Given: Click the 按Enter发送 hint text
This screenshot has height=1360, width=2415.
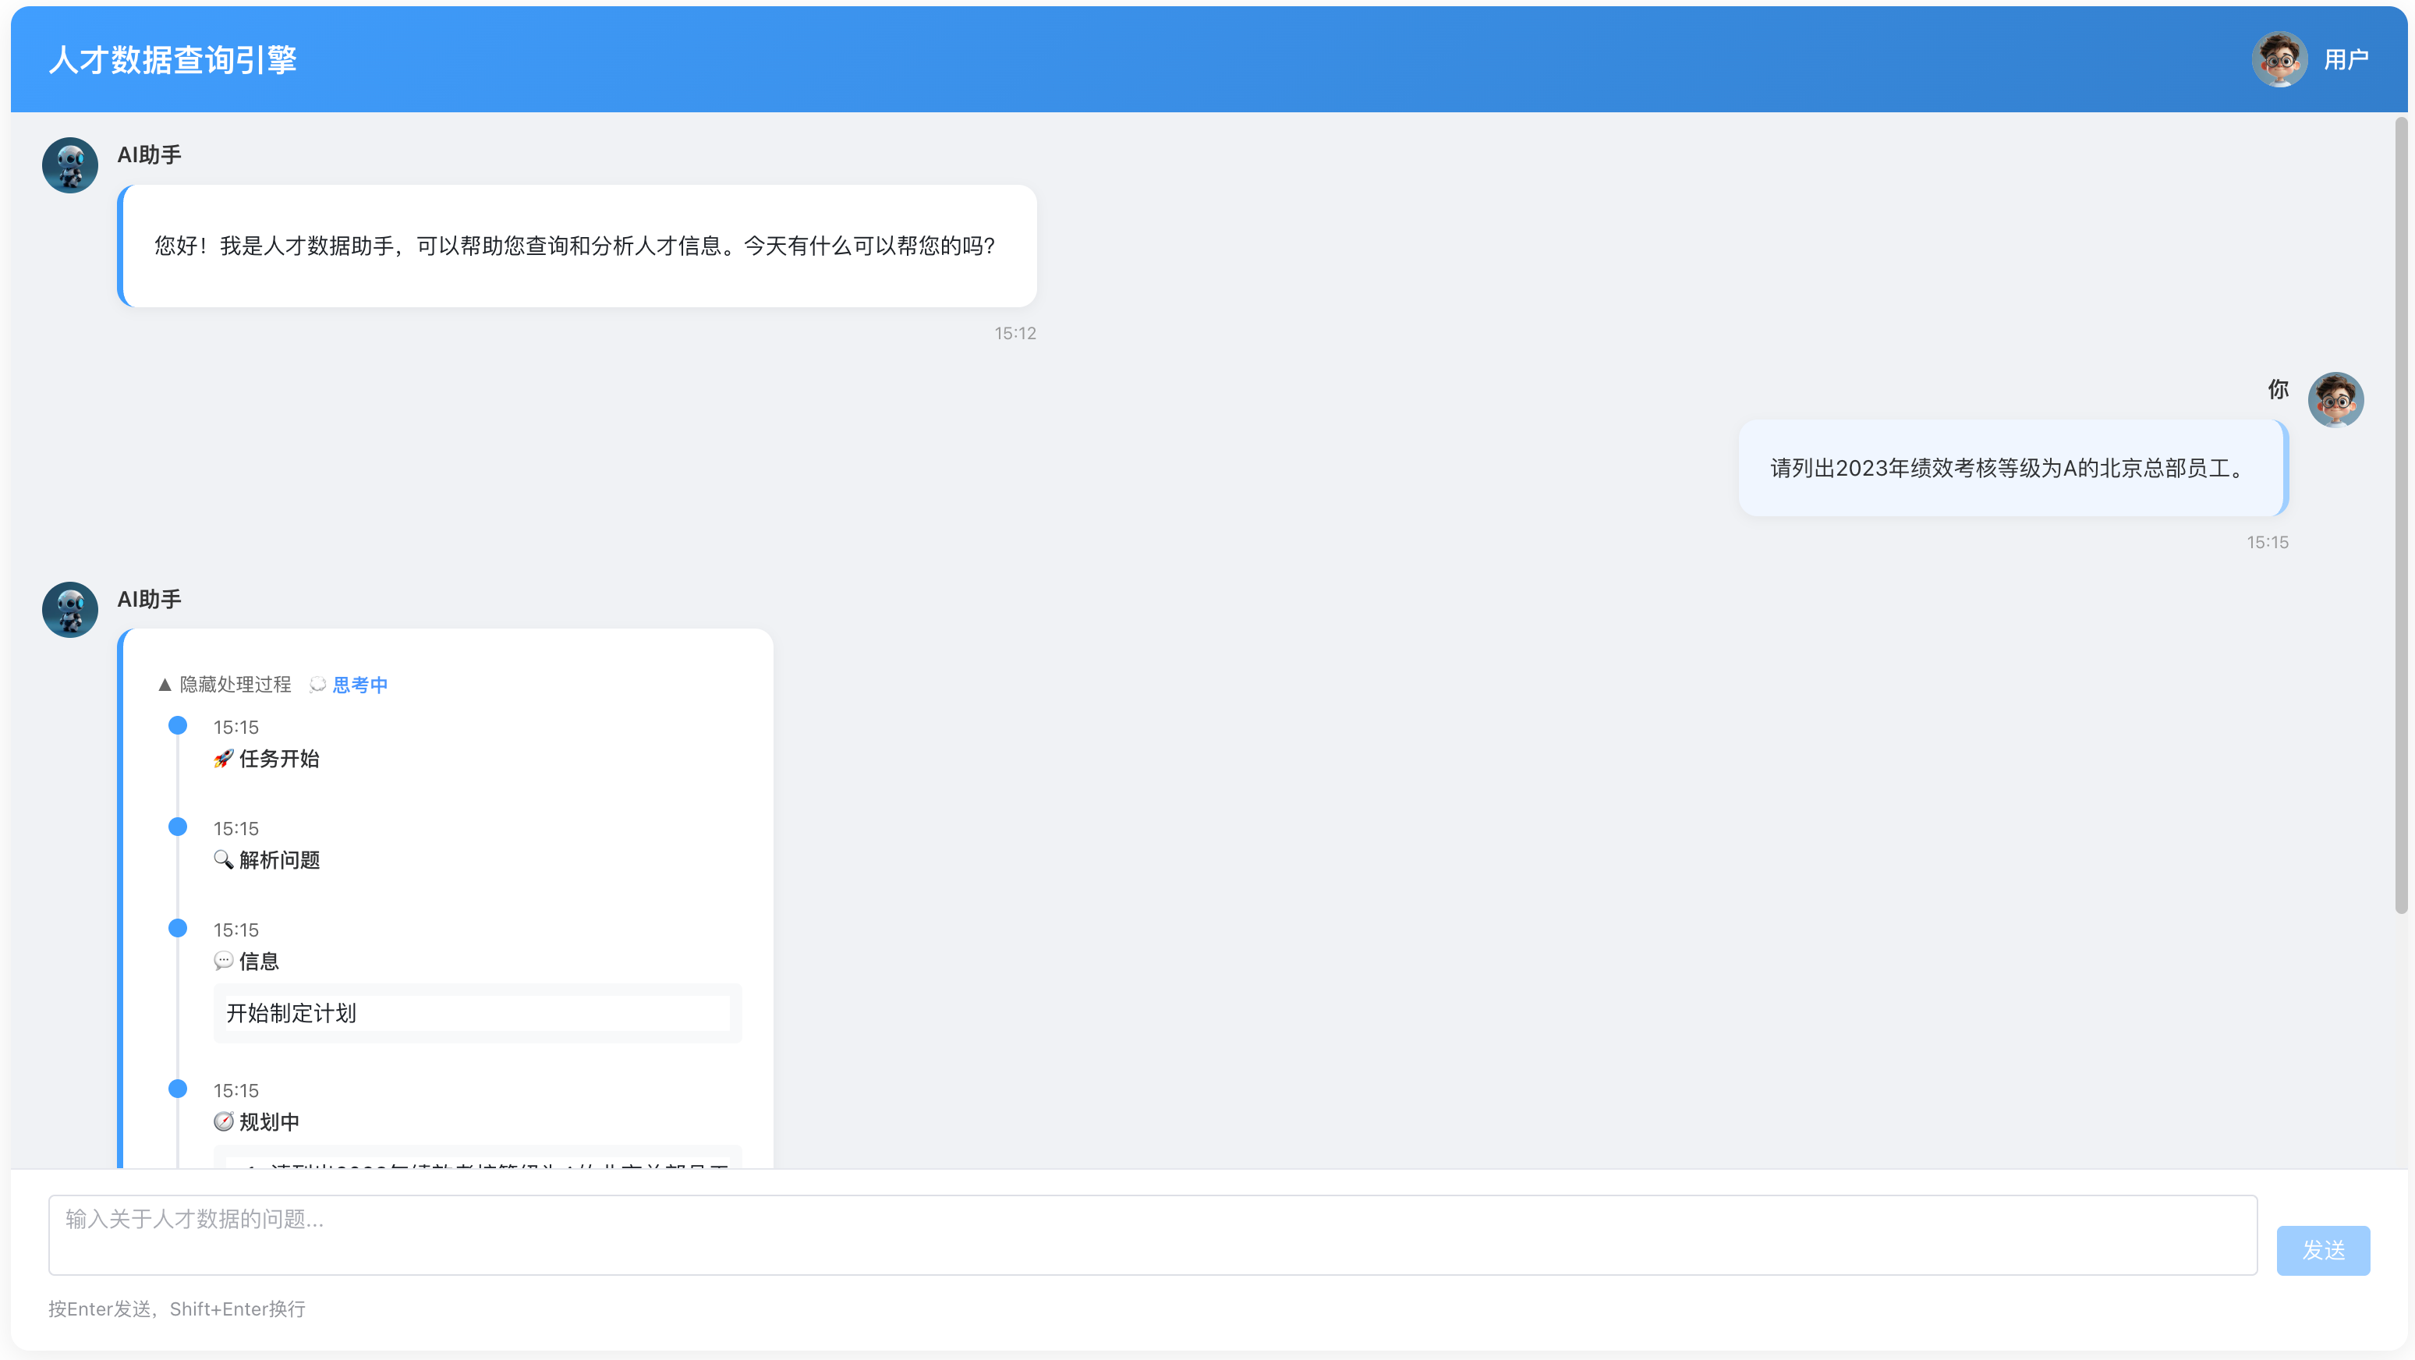Looking at the screenshot, I should (177, 1309).
